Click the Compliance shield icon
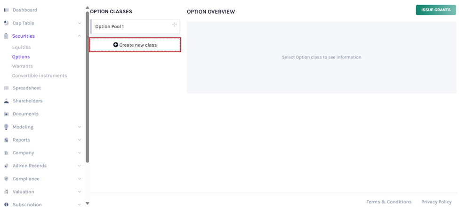 [x=6, y=179]
